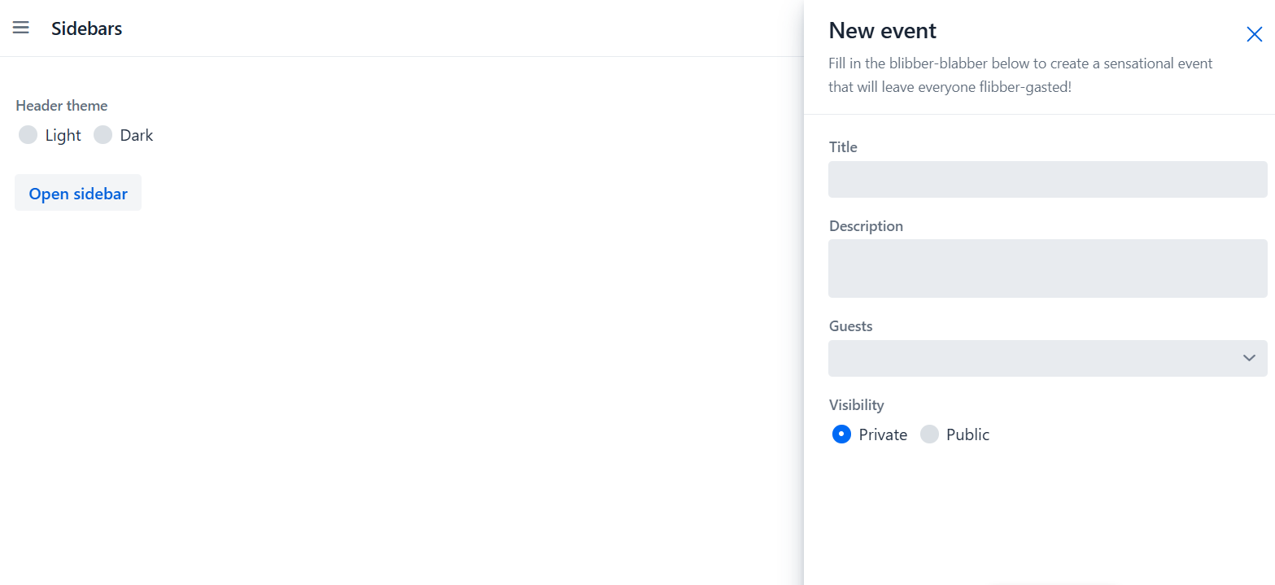Click the New event heading
The image size is (1275, 585).
click(882, 31)
